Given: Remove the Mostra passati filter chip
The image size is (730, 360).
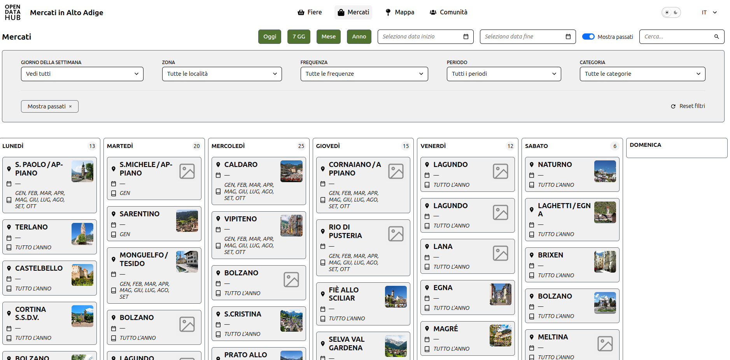Looking at the screenshot, I should [x=70, y=106].
